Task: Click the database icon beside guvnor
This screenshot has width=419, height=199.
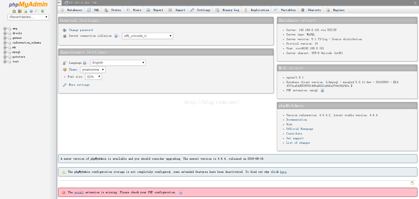Action: pyautogui.click(x=10, y=38)
